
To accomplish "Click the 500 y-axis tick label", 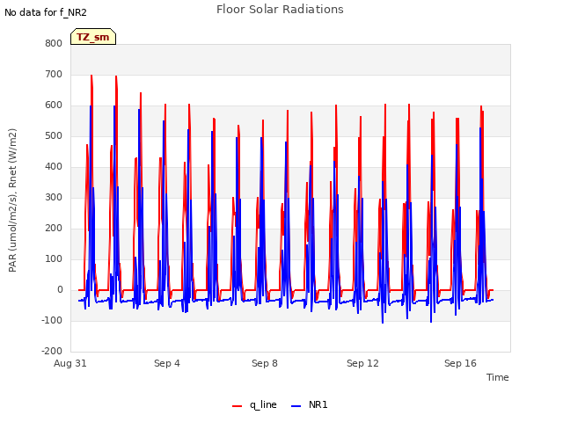I will coord(54,136).
